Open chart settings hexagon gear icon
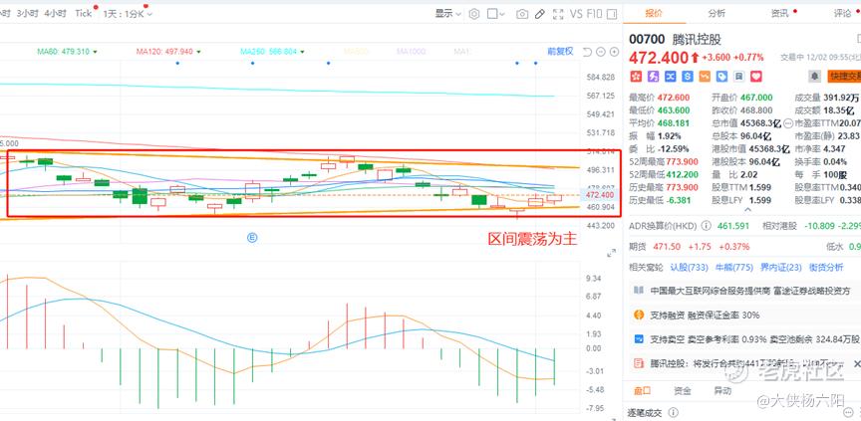 tap(474, 14)
